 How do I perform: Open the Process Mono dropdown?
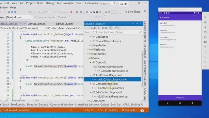[x=19, y=17]
